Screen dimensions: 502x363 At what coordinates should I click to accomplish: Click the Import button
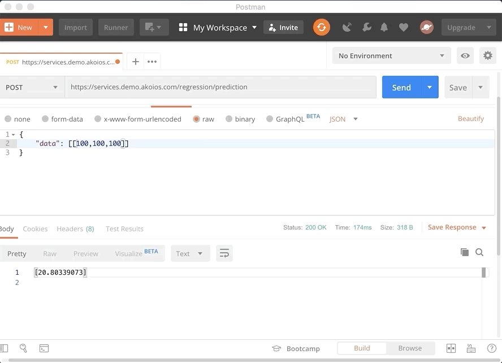[76, 28]
